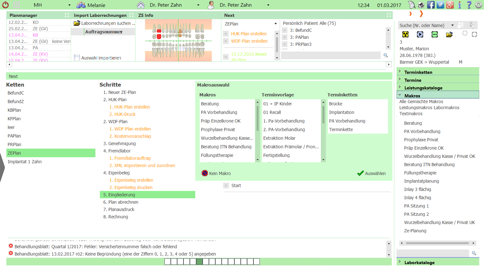This screenshot has height=267, width=484.
Task: Select the Textmakros filter
Action: click(411, 114)
